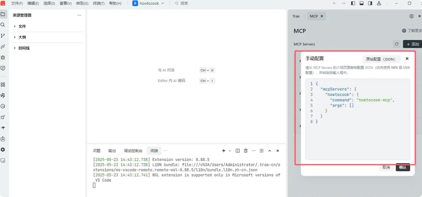This screenshot has height=197, width=422.
Task: Select the 终端 panel tab
Action: [x=154, y=151]
